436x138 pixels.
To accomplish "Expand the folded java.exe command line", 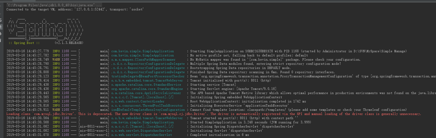I will click(54, 5).
